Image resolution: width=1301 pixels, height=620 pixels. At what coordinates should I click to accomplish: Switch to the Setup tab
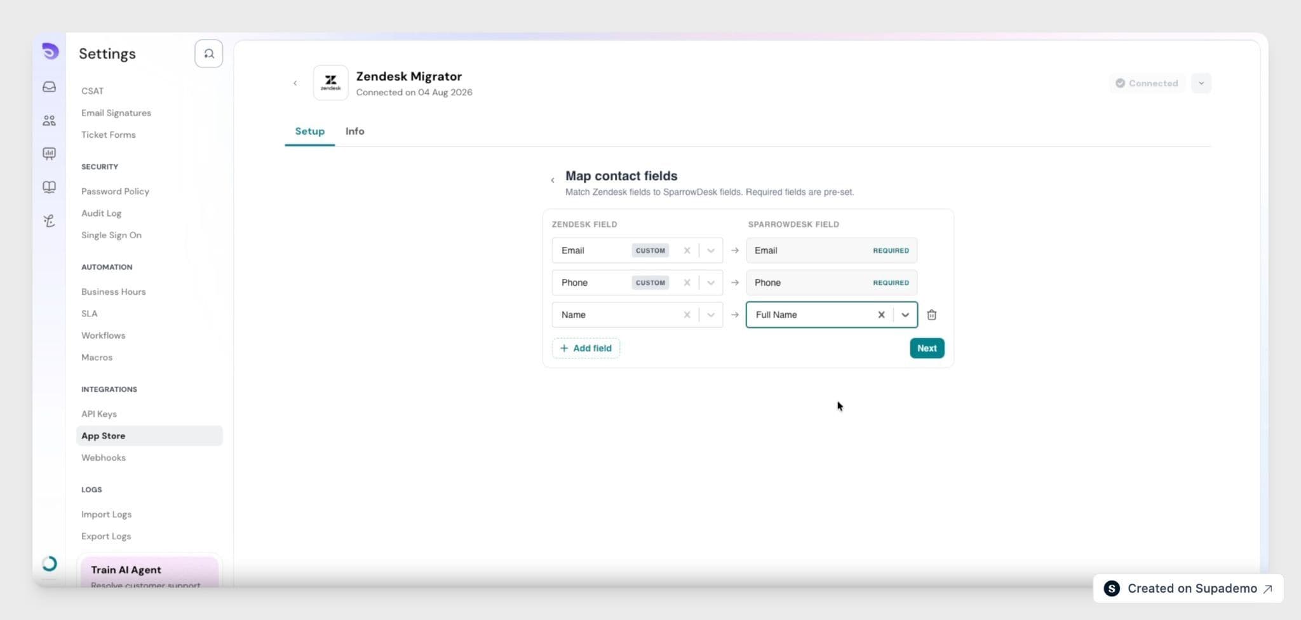tap(310, 131)
